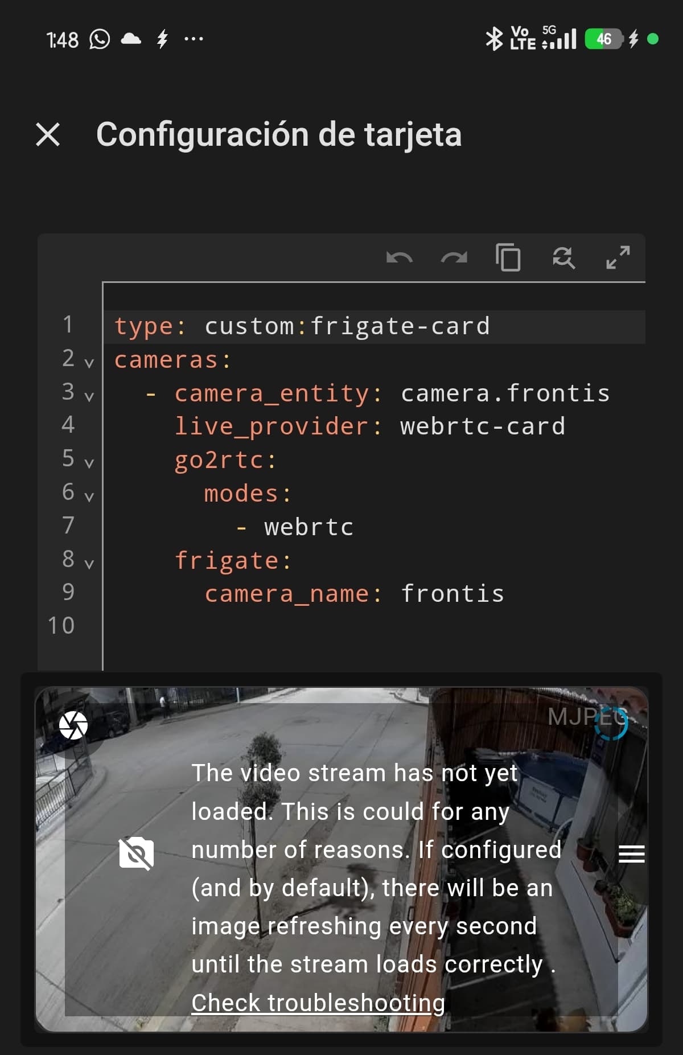683x1055 pixels.
Task: Click the 'camera_name' key in line 9
Action: (x=287, y=594)
